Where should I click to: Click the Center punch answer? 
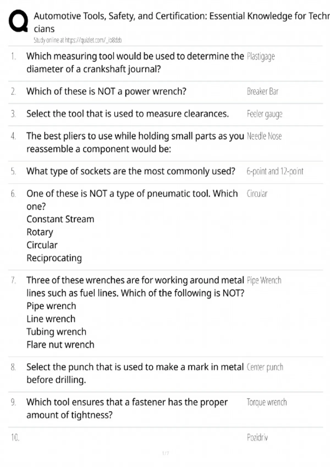pos(265,367)
